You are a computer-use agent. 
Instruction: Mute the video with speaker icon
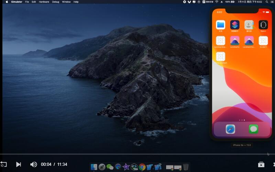click(x=33, y=164)
